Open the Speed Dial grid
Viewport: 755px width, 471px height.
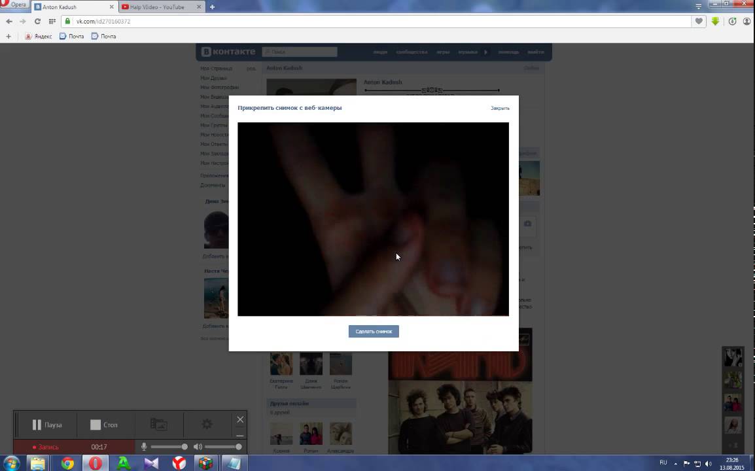[x=52, y=21]
